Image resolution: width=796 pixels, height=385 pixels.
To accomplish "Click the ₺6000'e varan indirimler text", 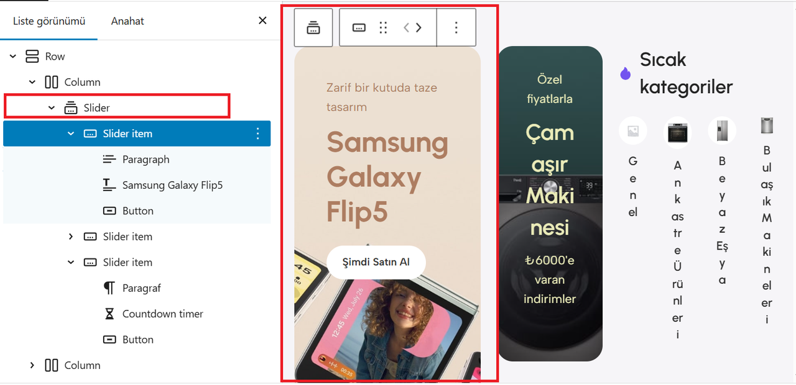I will 550,279.
